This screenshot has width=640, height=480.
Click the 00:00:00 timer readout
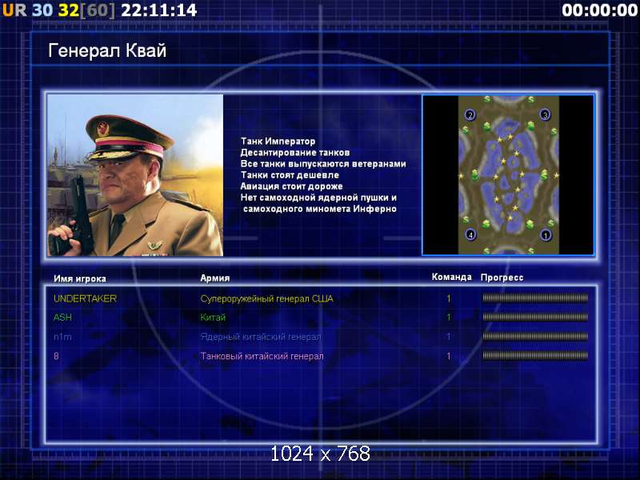(599, 10)
